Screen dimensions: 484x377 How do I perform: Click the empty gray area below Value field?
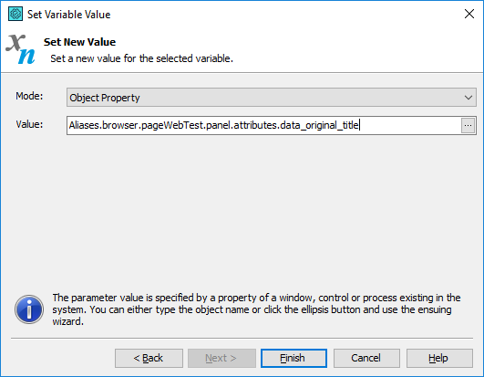(242, 210)
